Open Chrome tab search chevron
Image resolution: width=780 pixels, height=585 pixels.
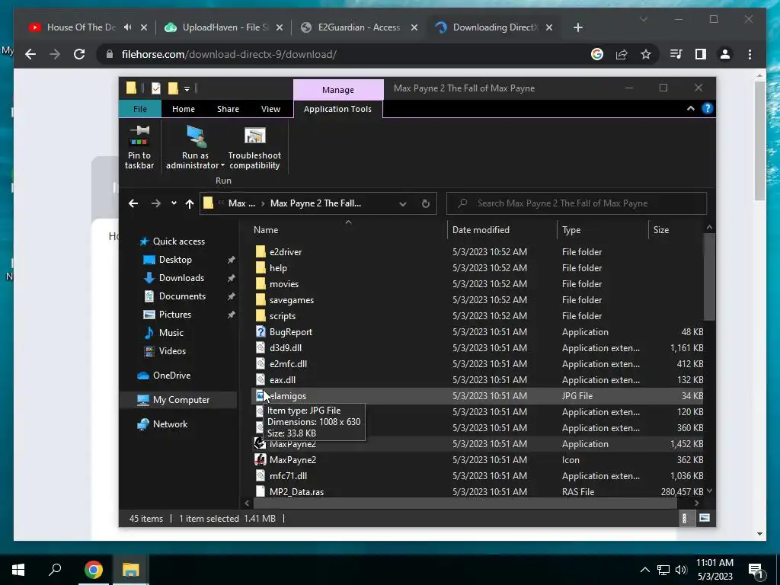click(643, 19)
